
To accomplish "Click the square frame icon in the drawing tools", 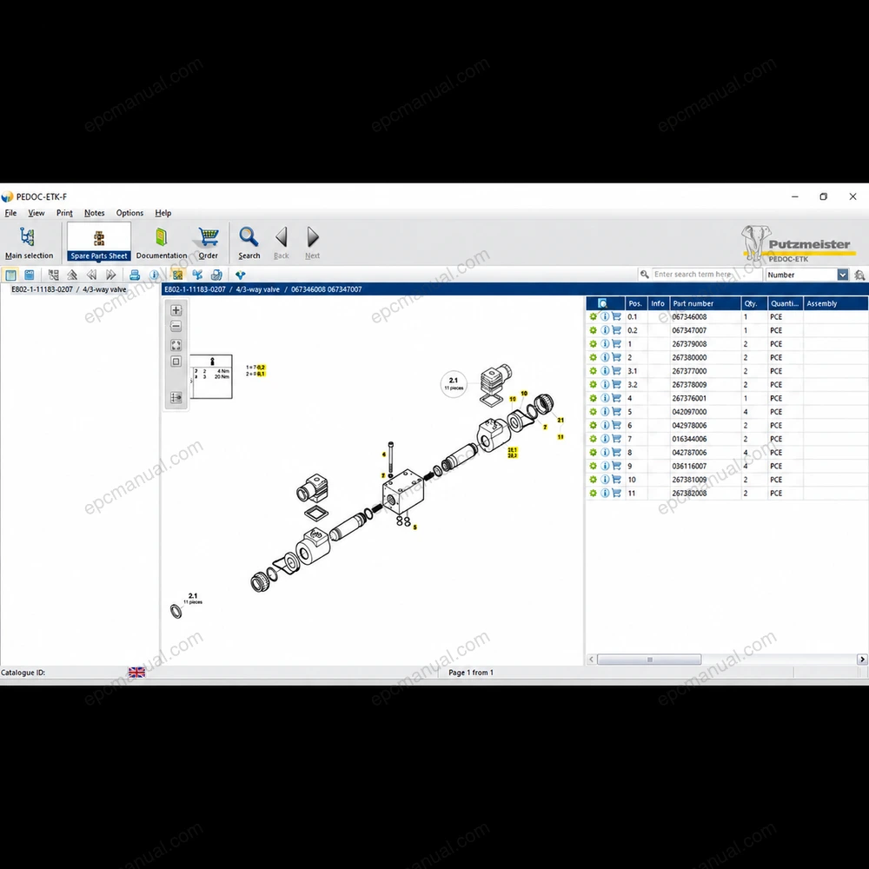I will [x=176, y=362].
